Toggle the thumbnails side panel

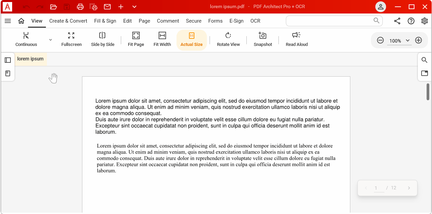pos(8,60)
